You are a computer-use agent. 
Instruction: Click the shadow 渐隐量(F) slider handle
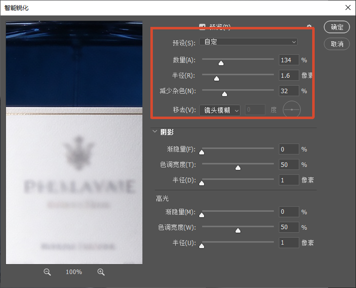coord(202,152)
